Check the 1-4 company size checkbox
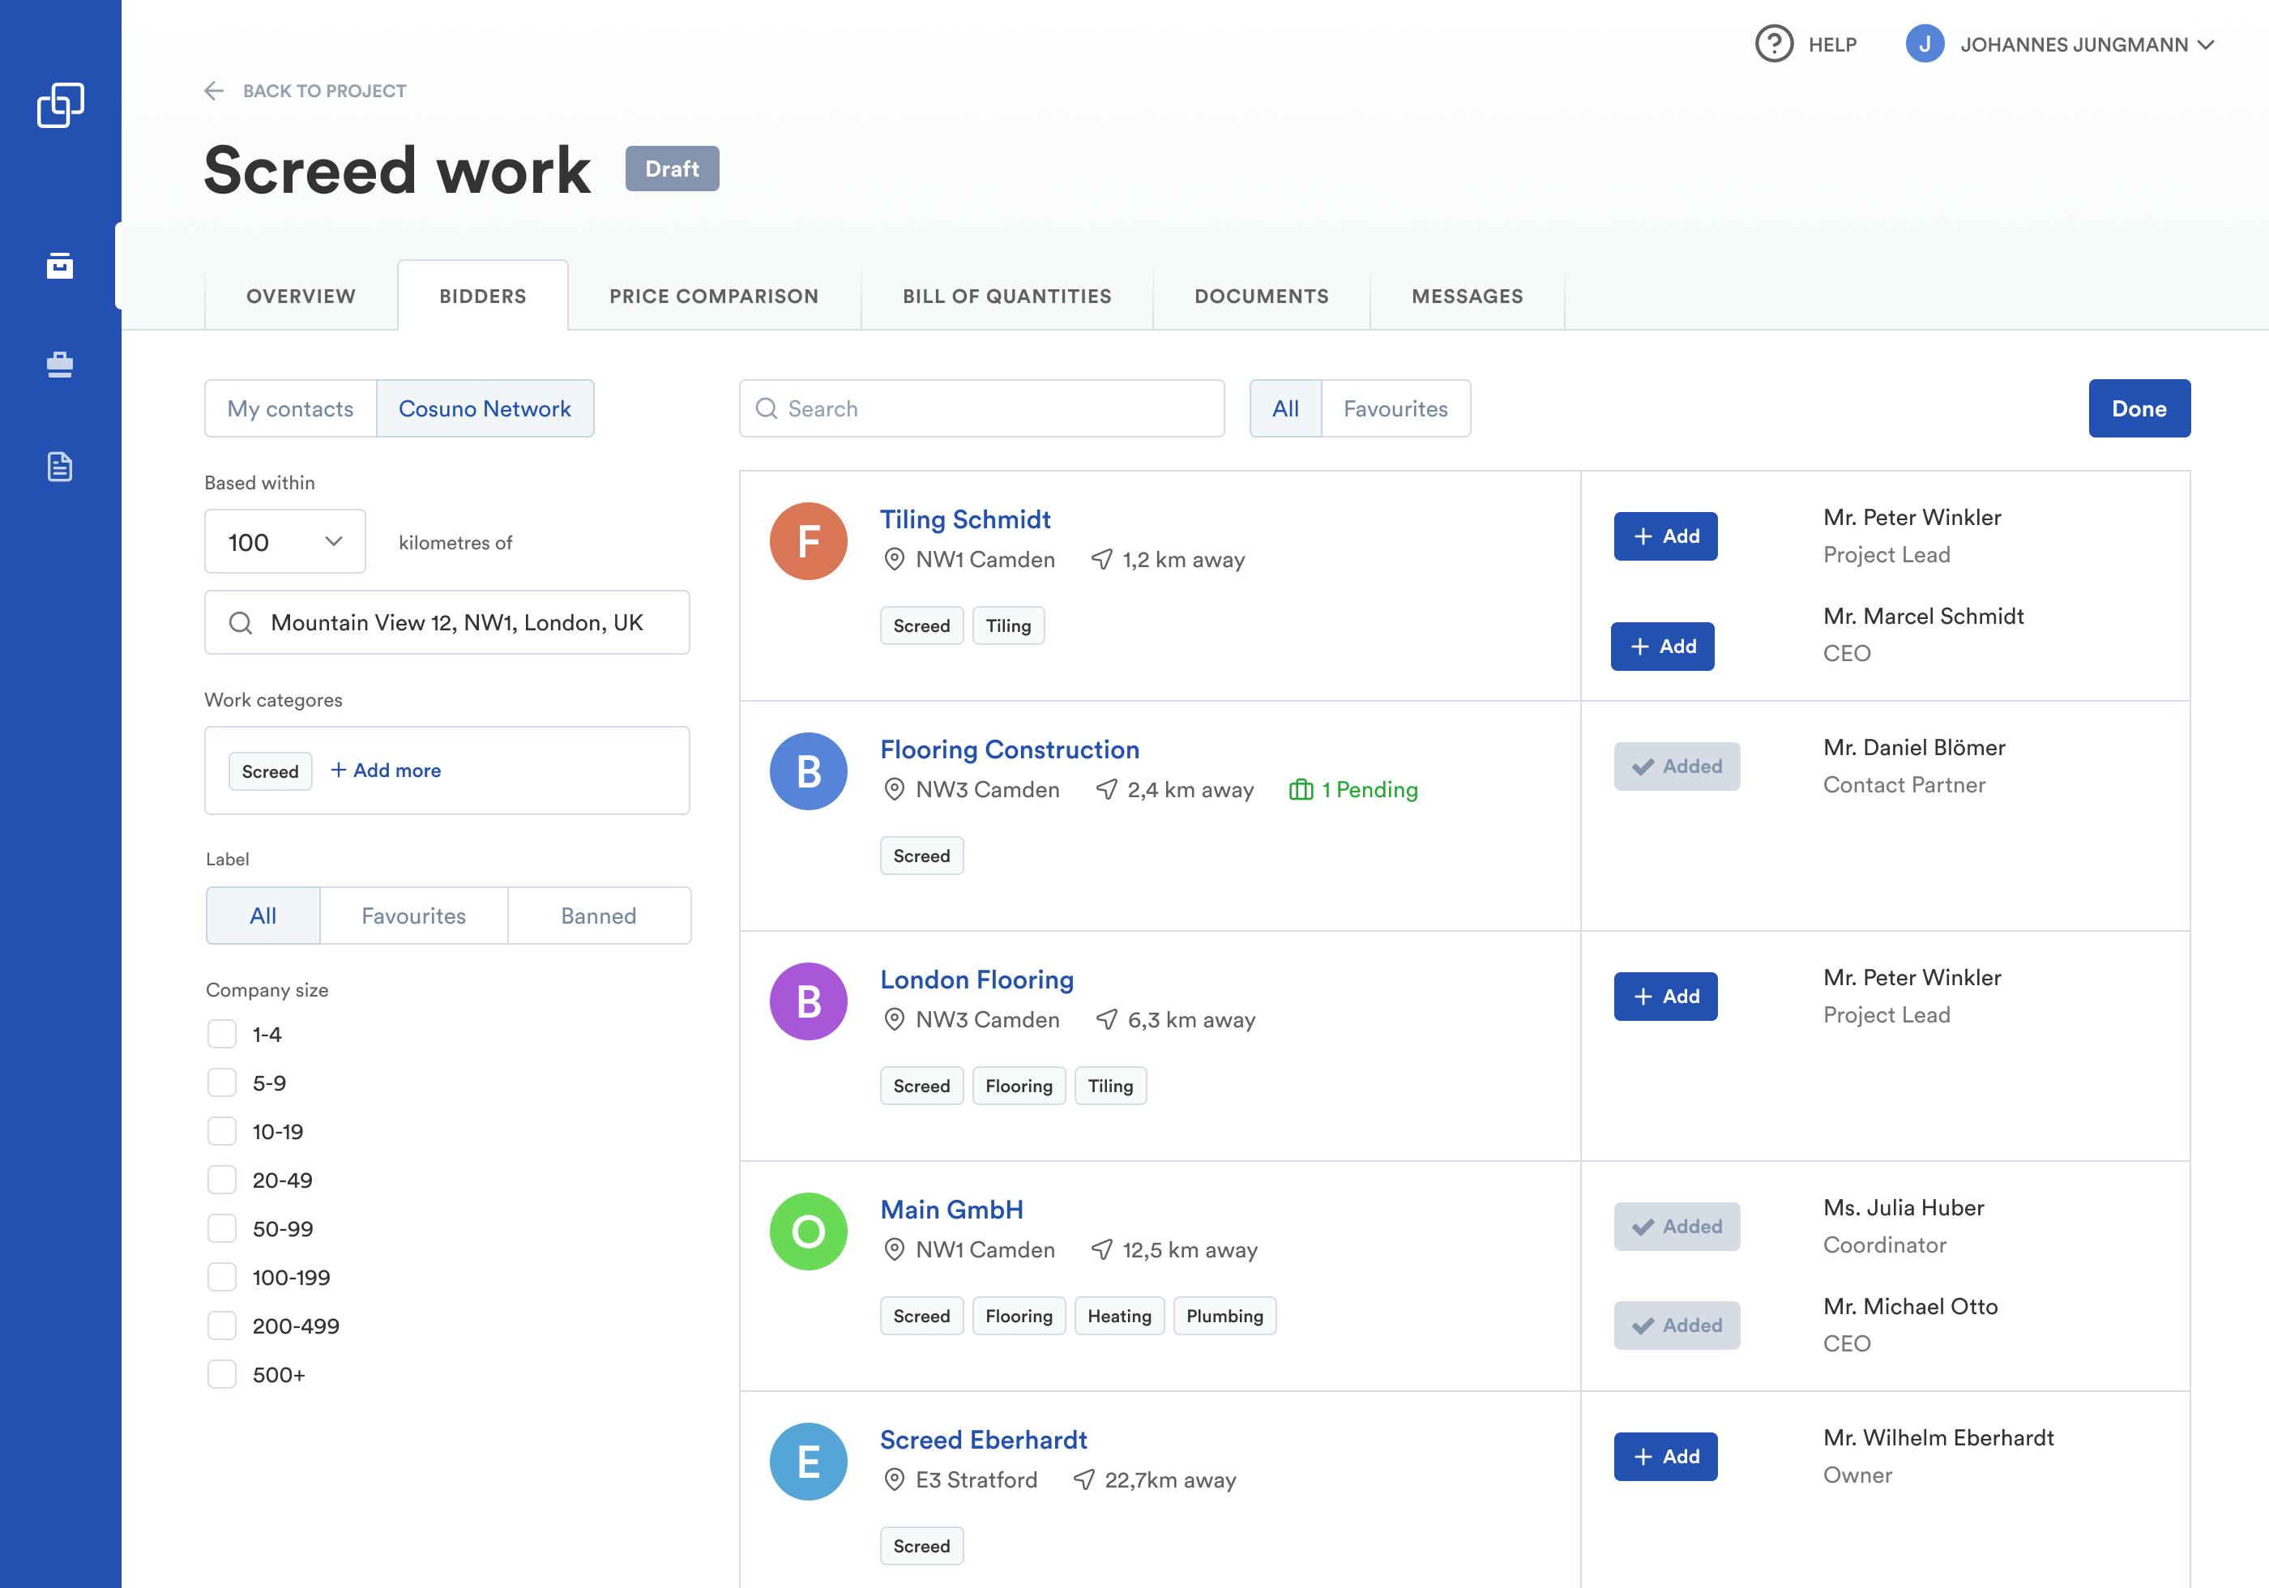This screenshot has height=1588, width=2269. (x=221, y=1034)
